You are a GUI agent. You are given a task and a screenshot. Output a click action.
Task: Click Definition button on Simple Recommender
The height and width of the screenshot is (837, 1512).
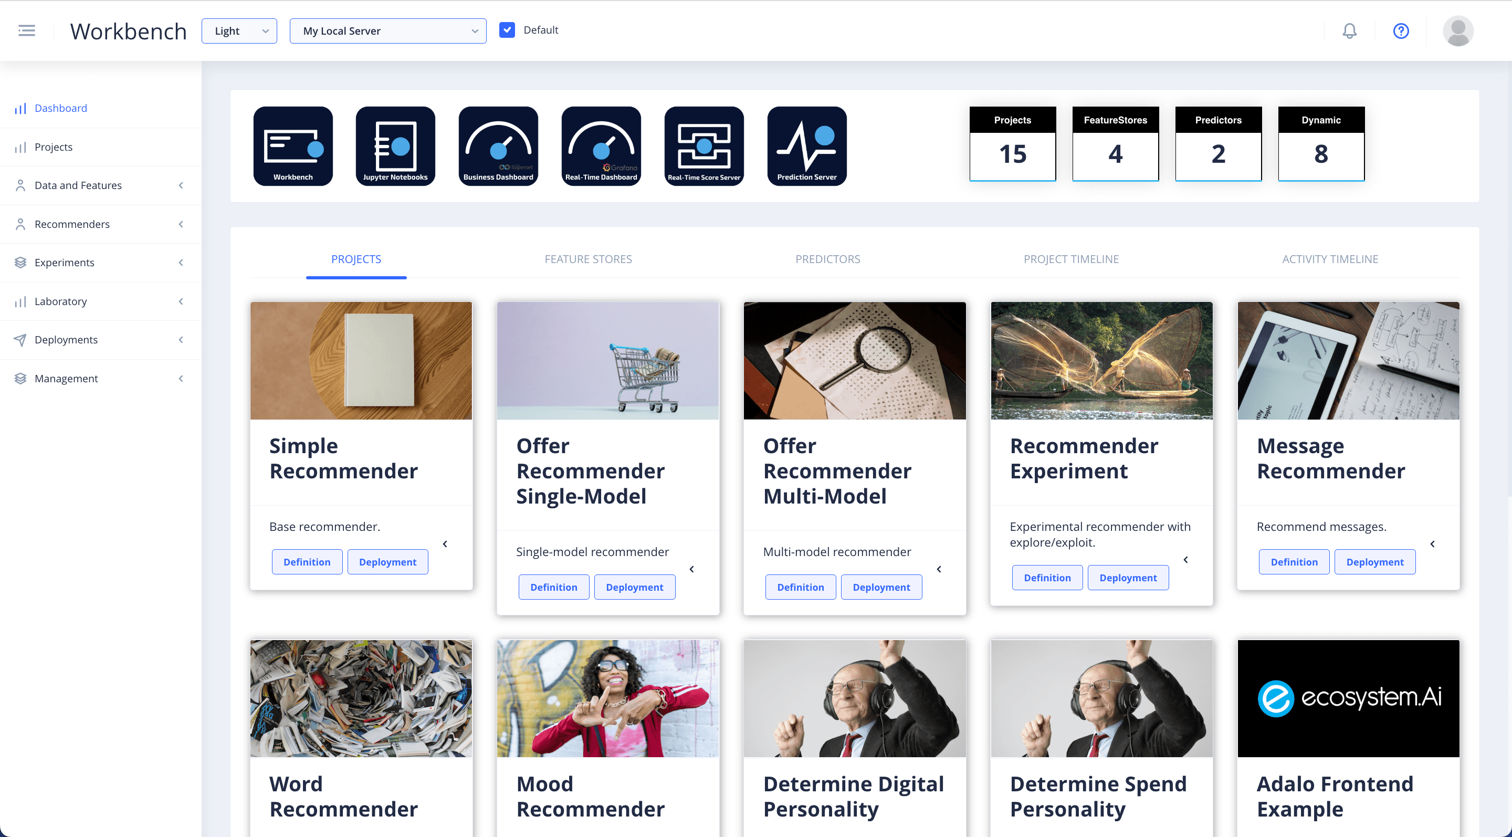point(307,562)
